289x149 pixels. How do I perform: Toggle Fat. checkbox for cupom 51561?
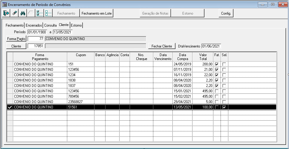pos(217,107)
